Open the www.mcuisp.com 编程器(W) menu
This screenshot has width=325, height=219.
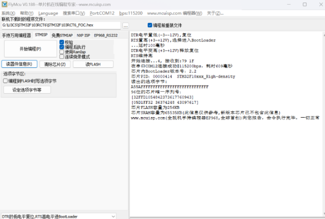[x=175, y=13]
